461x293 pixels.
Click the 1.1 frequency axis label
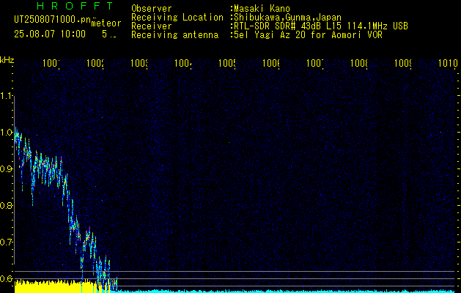click(7, 96)
